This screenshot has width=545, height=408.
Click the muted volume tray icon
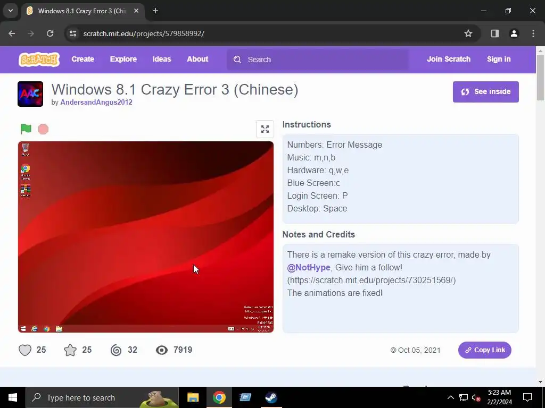(476, 397)
